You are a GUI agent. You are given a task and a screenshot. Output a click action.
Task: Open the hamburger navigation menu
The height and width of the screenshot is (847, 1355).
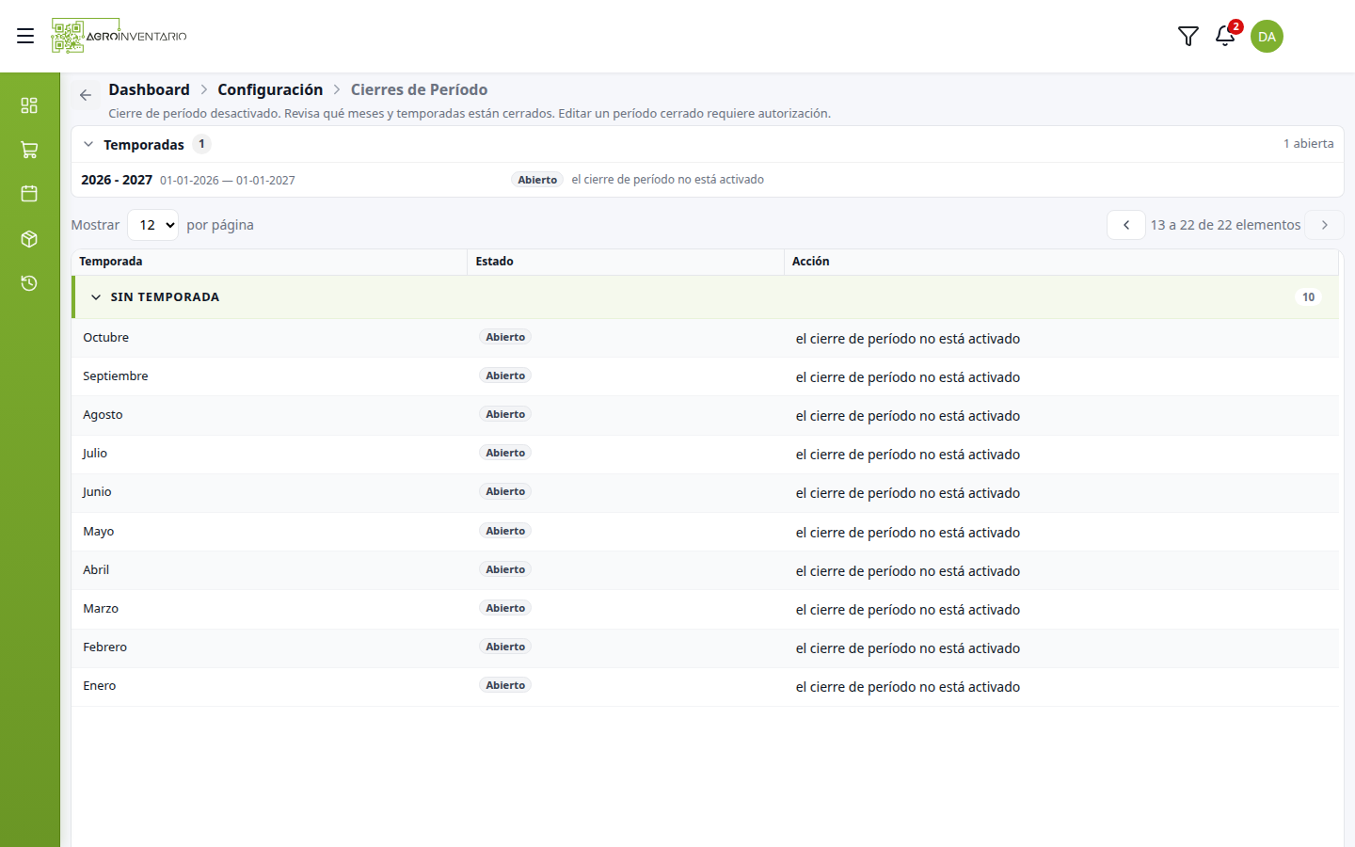click(25, 36)
